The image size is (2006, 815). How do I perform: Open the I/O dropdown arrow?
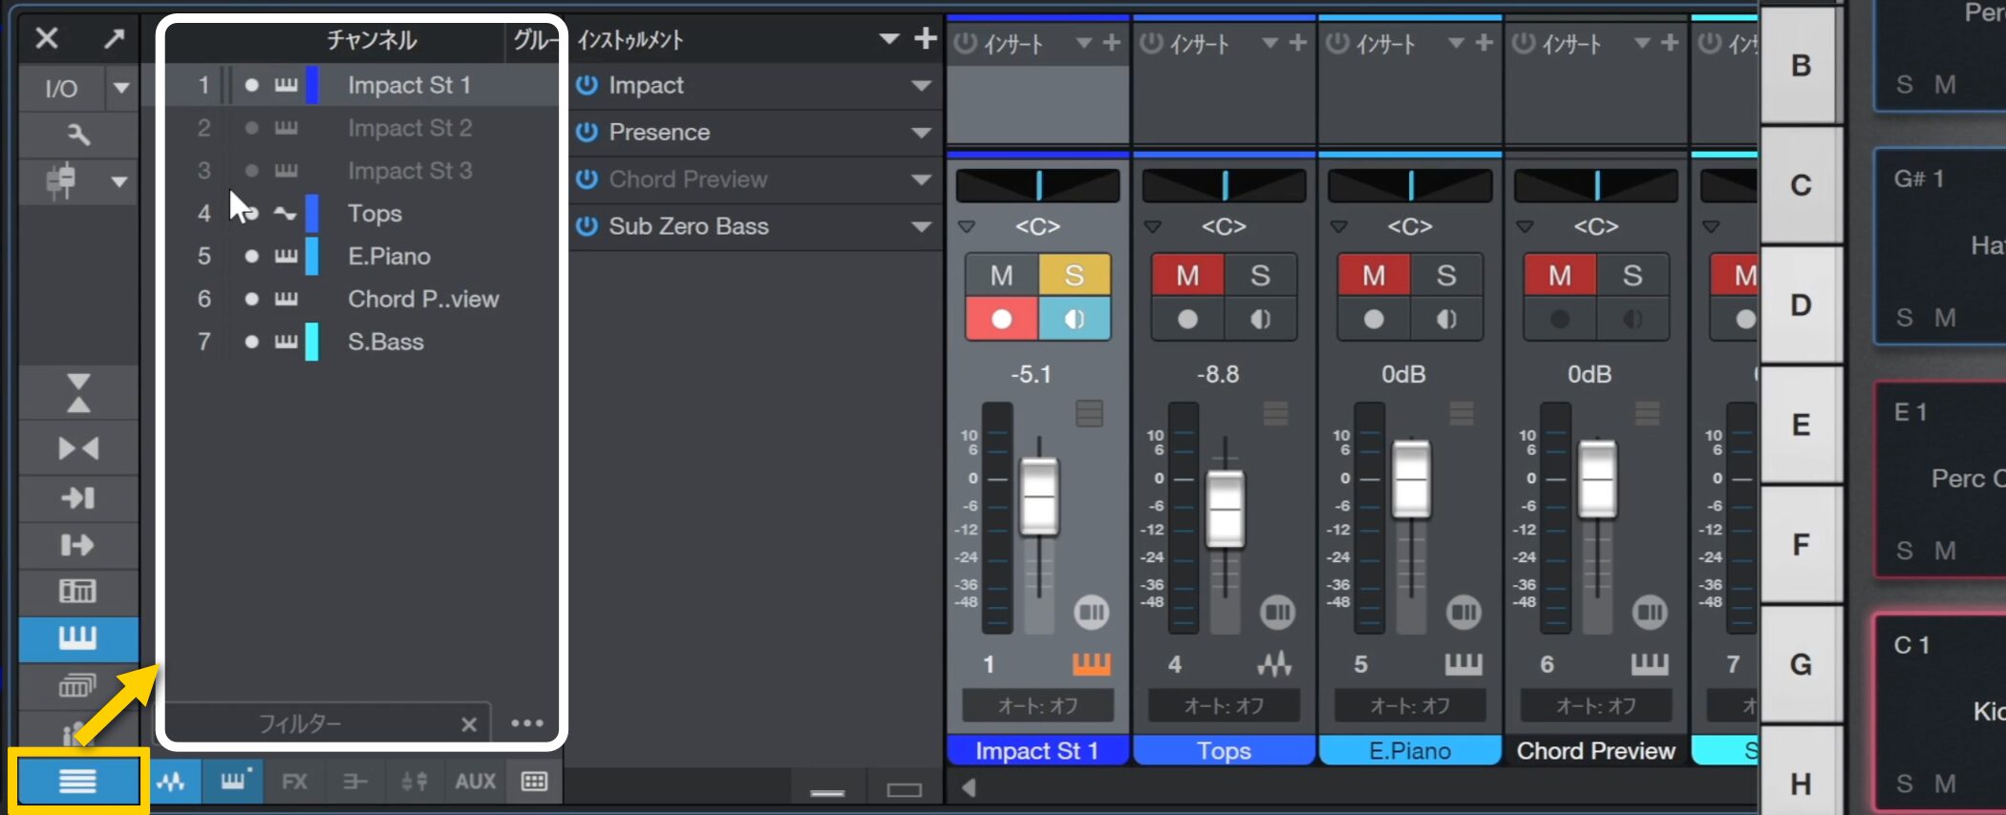tap(121, 89)
